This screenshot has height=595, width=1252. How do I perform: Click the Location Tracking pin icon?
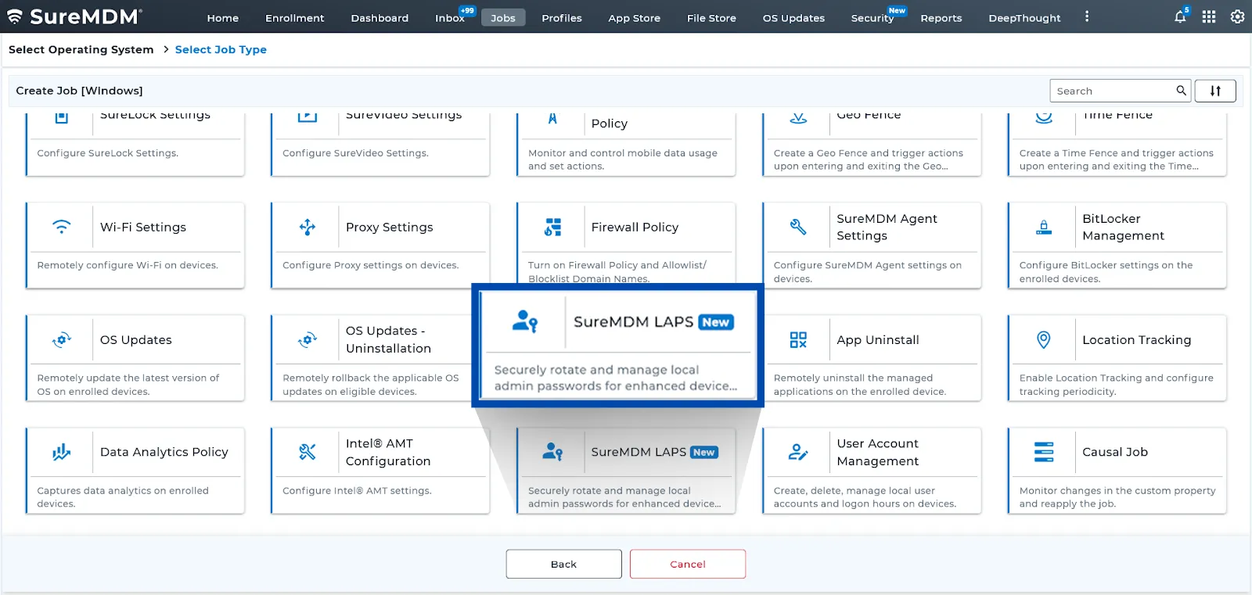point(1044,339)
